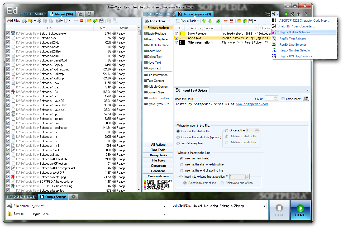
Task: Click the add folder icon in file toolbar
Action: click(x=30, y=21)
